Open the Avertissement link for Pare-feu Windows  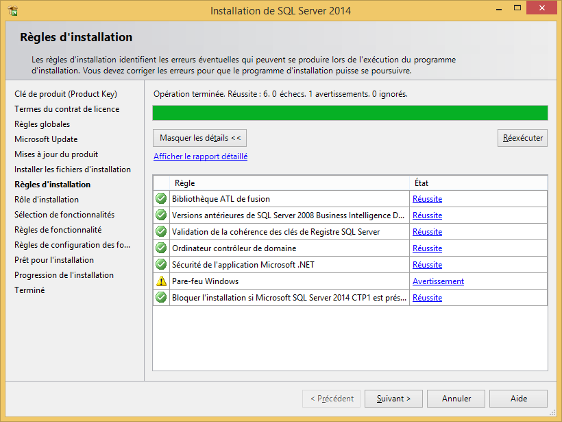coord(439,281)
